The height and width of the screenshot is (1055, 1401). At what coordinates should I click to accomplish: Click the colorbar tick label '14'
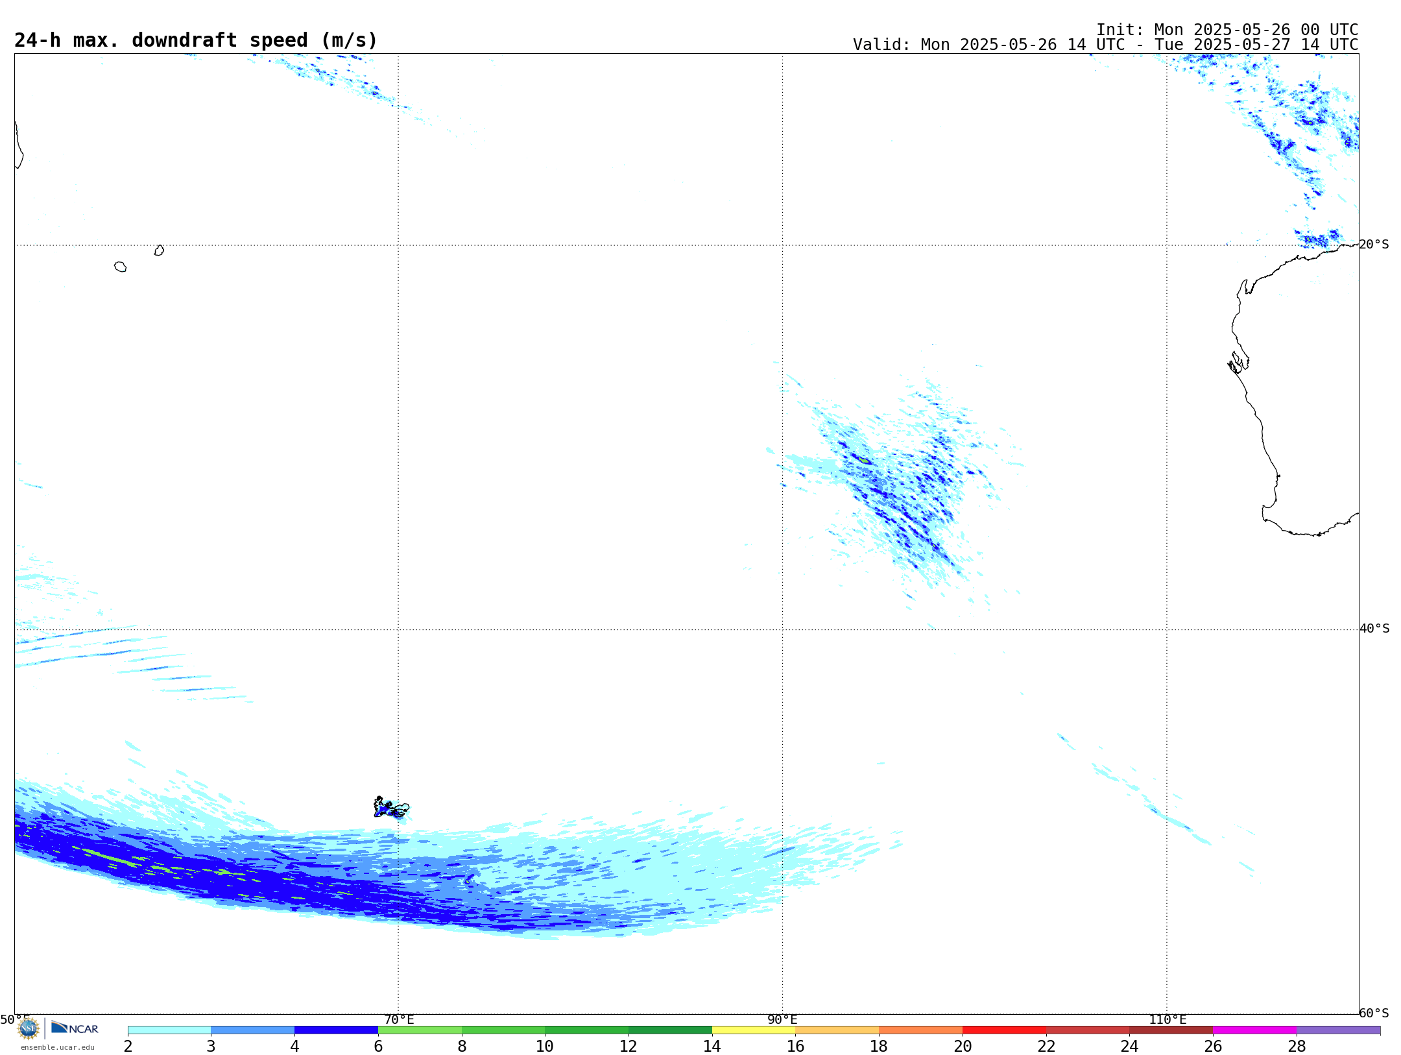(712, 1046)
